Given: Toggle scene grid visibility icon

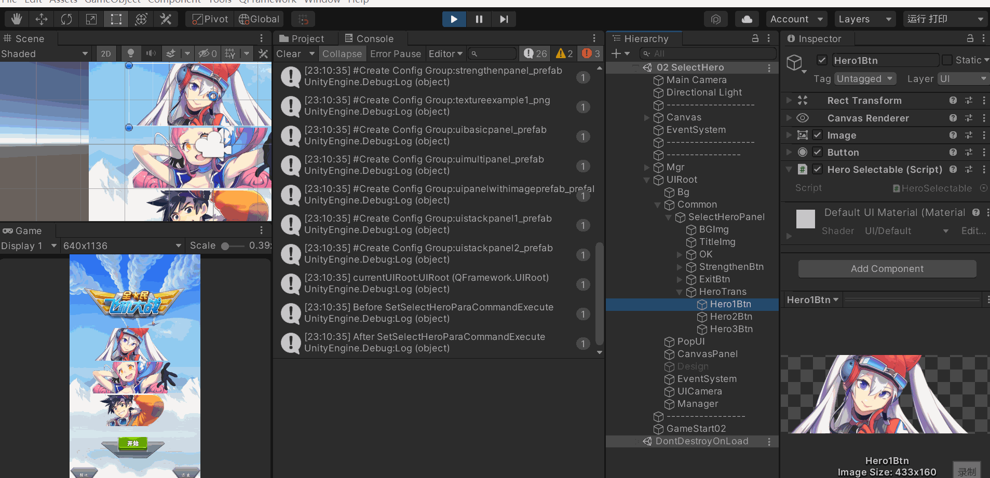Looking at the screenshot, I should pos(230,54).
